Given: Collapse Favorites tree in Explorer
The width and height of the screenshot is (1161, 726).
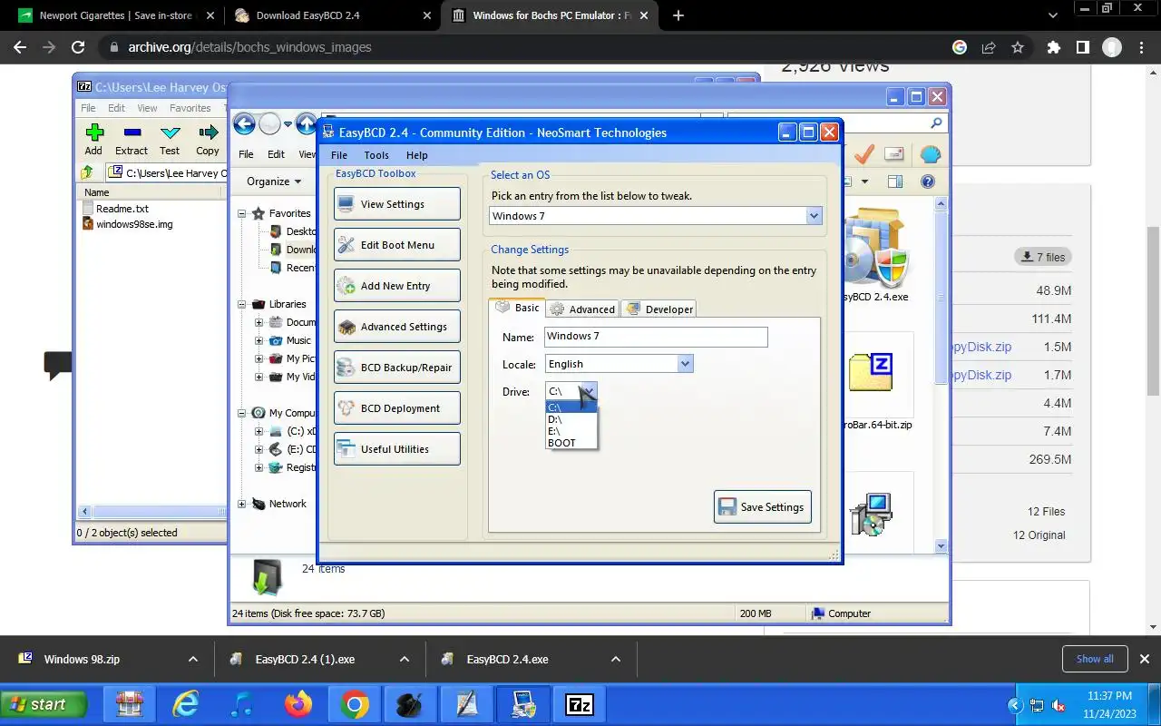Looking at the screenshot, I should click(242, 213).
